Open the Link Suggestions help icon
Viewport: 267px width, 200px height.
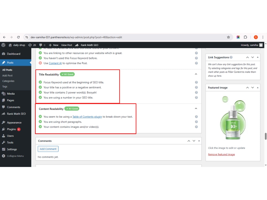point(231,57)
